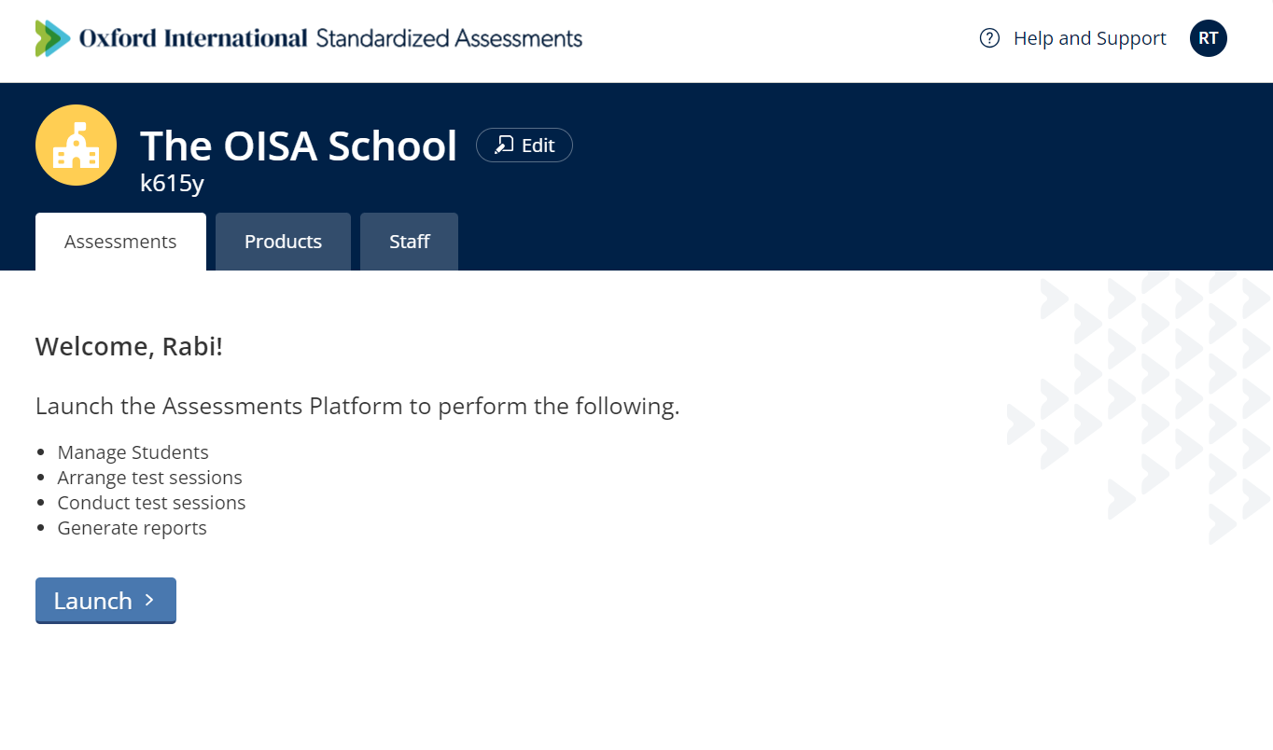Viewport: 1273px width, 750px height.
Task: Click the Welcome, Rabi heading
Action: pos(129,345)
